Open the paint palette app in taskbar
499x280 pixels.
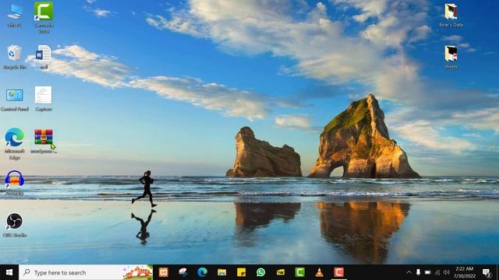[182, 272]
